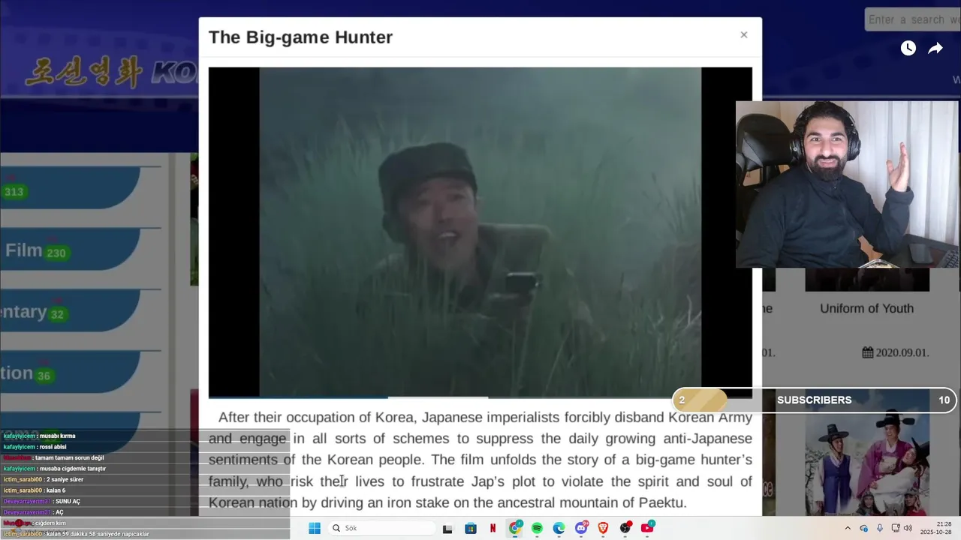The width and height of the screenshot is (961, 540).
Task: Click the Korean film site logo
Action: (x=111, y=71)
